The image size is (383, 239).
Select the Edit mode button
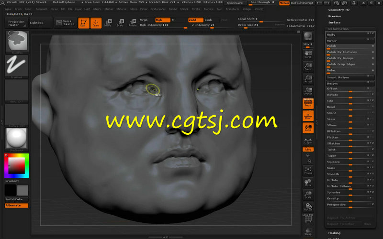click(x=83, y=23)
